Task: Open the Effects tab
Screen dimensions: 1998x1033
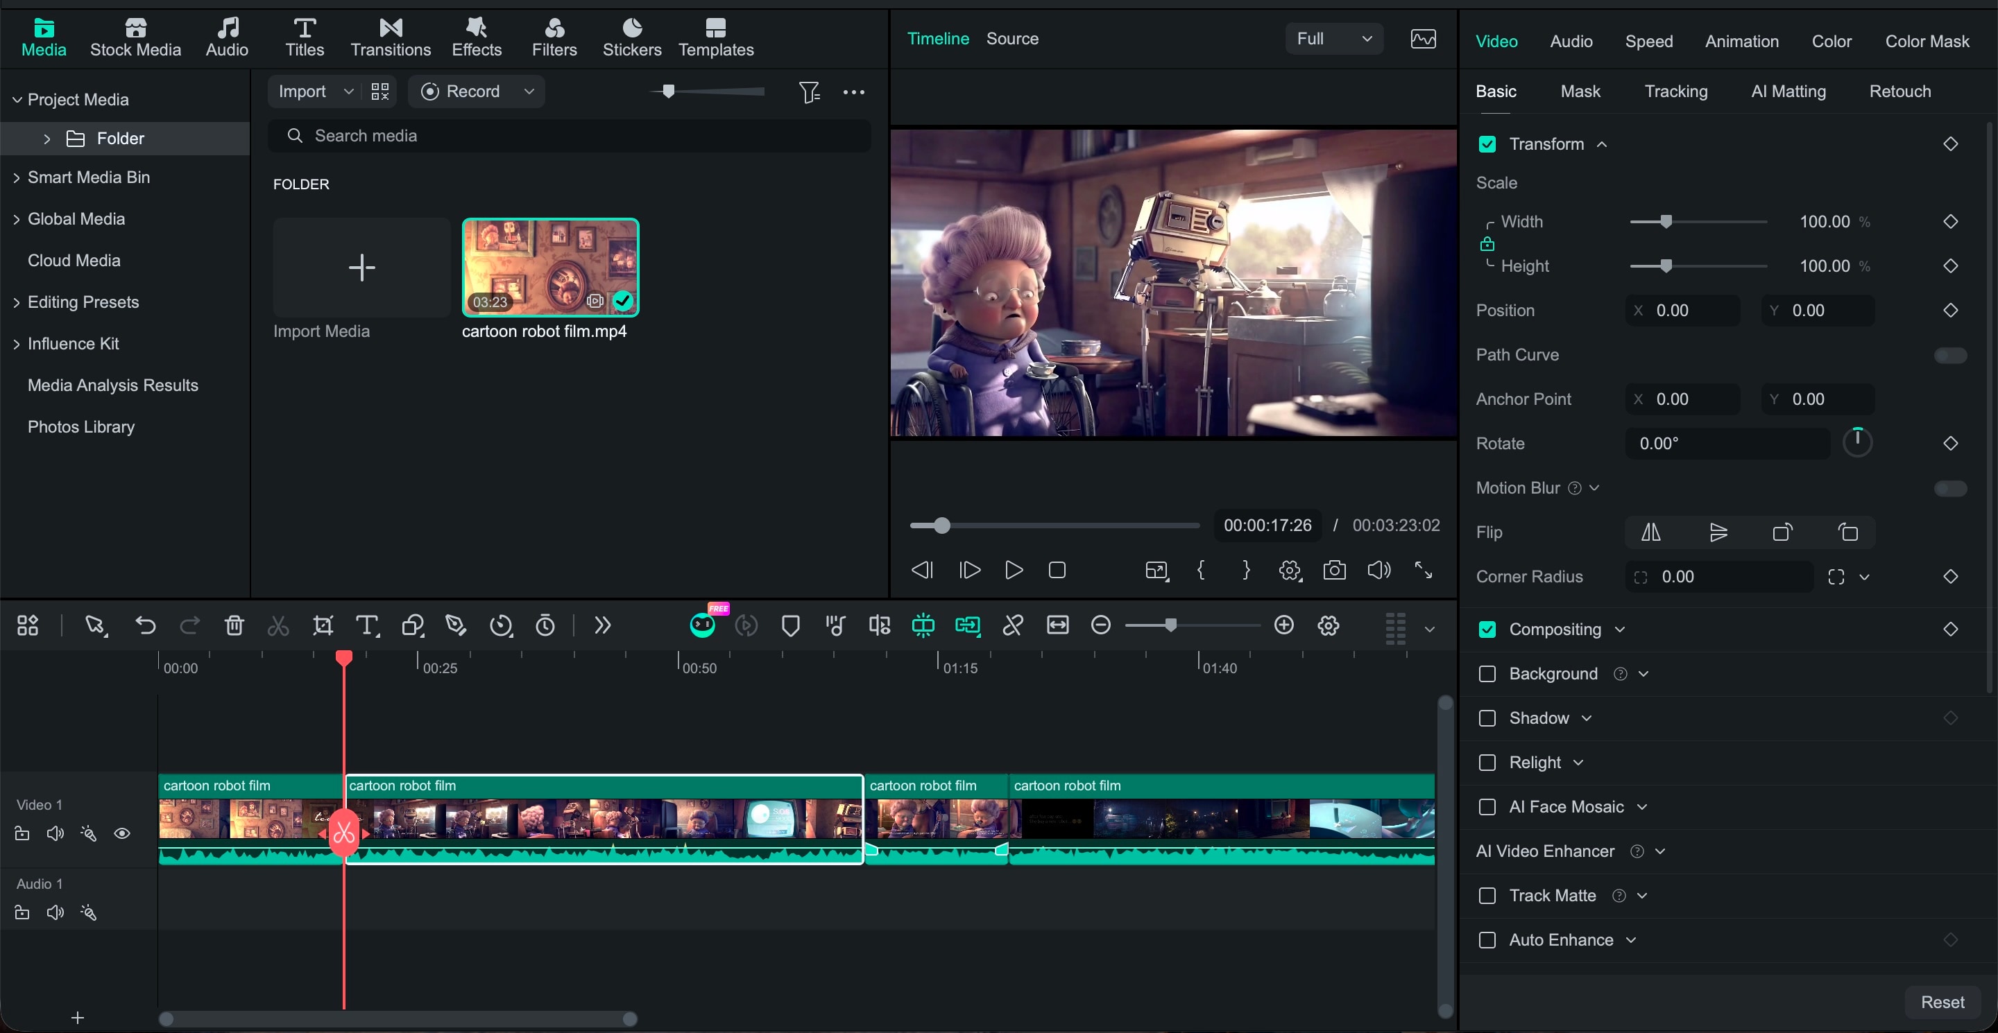Action: click(x=476, y=38)
